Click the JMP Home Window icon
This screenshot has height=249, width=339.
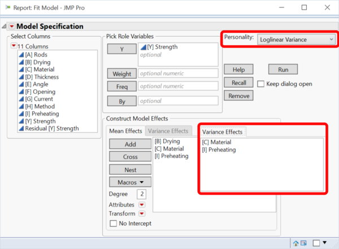click(x=295, y=242)
